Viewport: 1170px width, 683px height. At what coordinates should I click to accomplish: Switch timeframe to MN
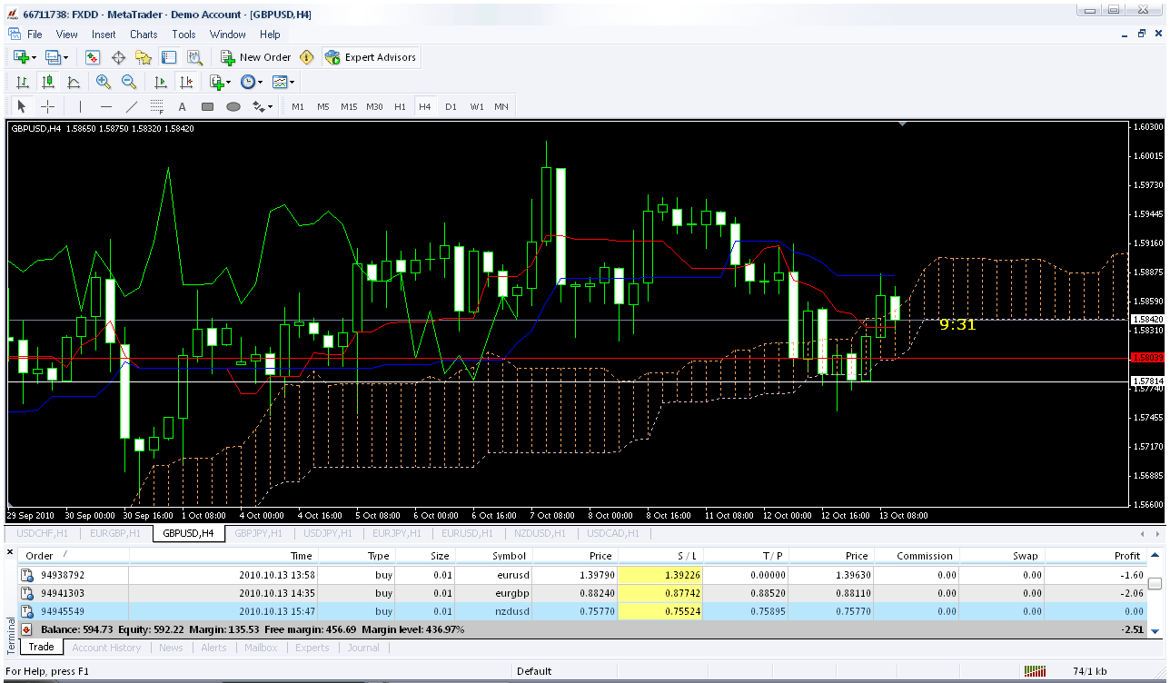point(501,106)
